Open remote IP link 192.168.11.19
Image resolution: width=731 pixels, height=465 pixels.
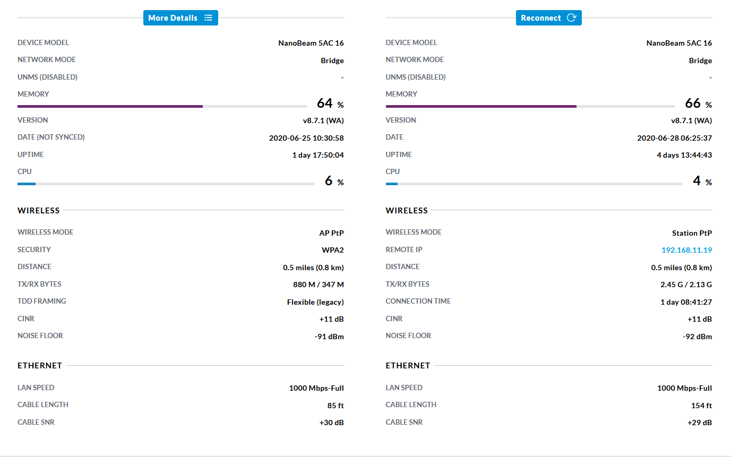(686, 250)
